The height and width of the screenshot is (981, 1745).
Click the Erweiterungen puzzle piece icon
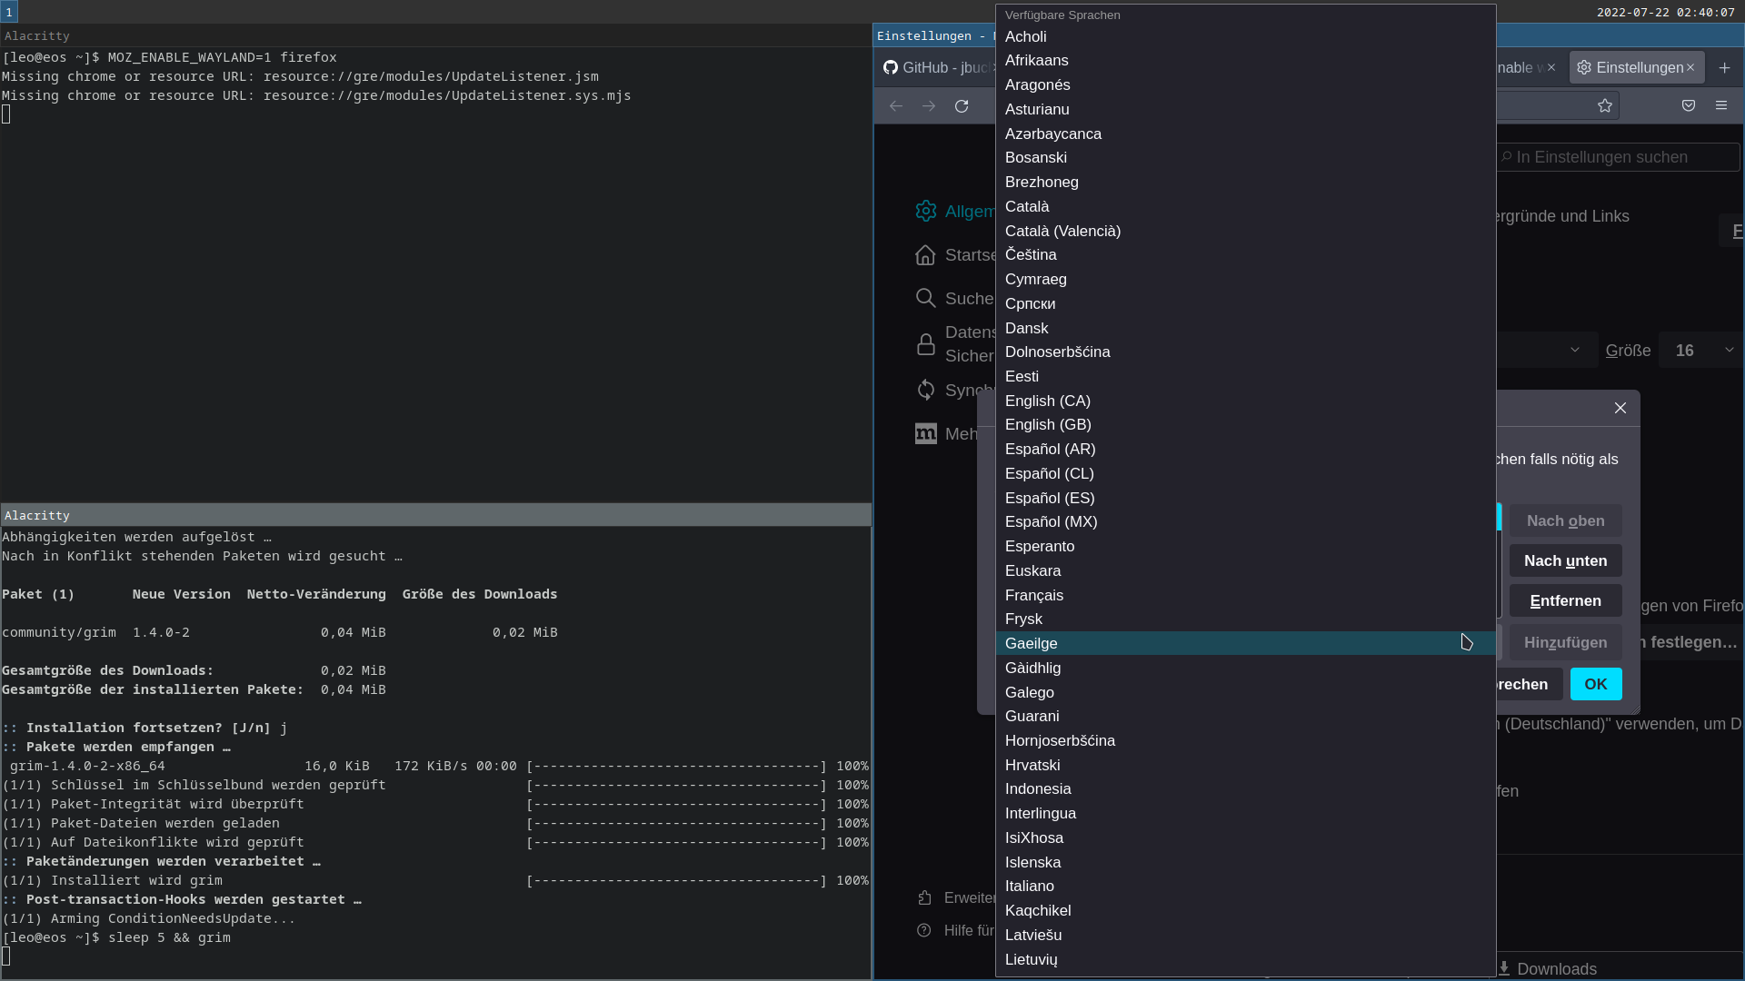[925, 897]
